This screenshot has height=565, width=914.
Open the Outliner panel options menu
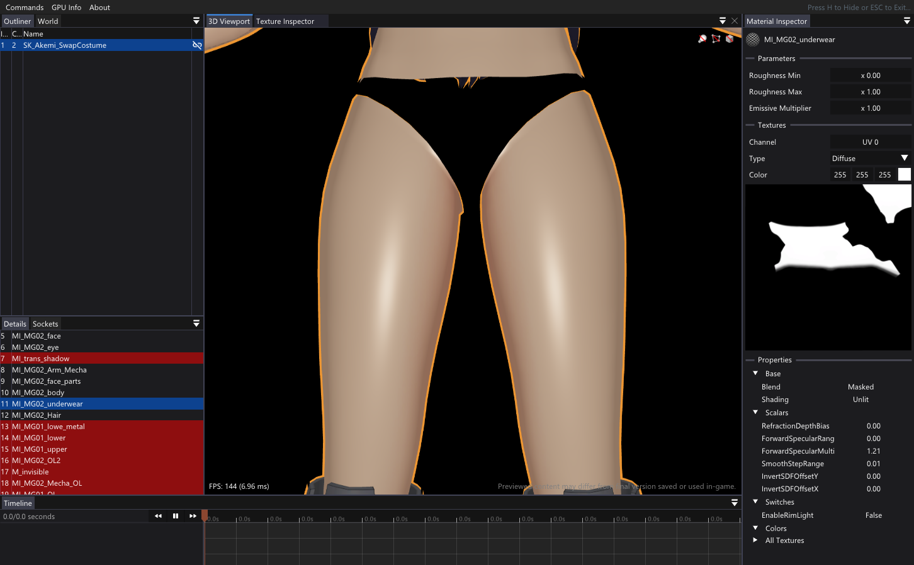pos(196,21)
